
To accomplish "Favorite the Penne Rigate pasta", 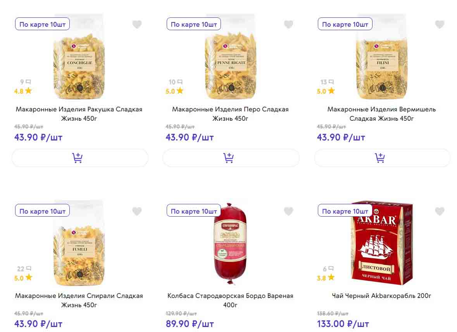I will click(x=288, y=25).
